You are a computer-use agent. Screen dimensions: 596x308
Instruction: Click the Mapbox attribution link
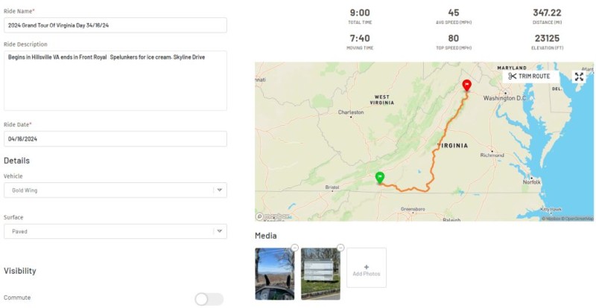[552, 219]
